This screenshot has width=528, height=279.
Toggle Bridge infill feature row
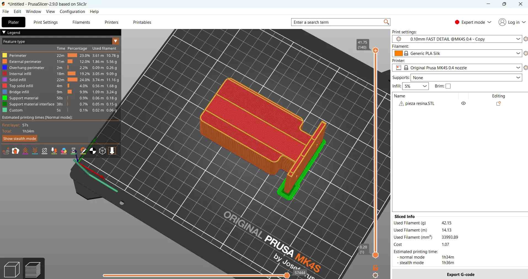click(x=60, y=92)
